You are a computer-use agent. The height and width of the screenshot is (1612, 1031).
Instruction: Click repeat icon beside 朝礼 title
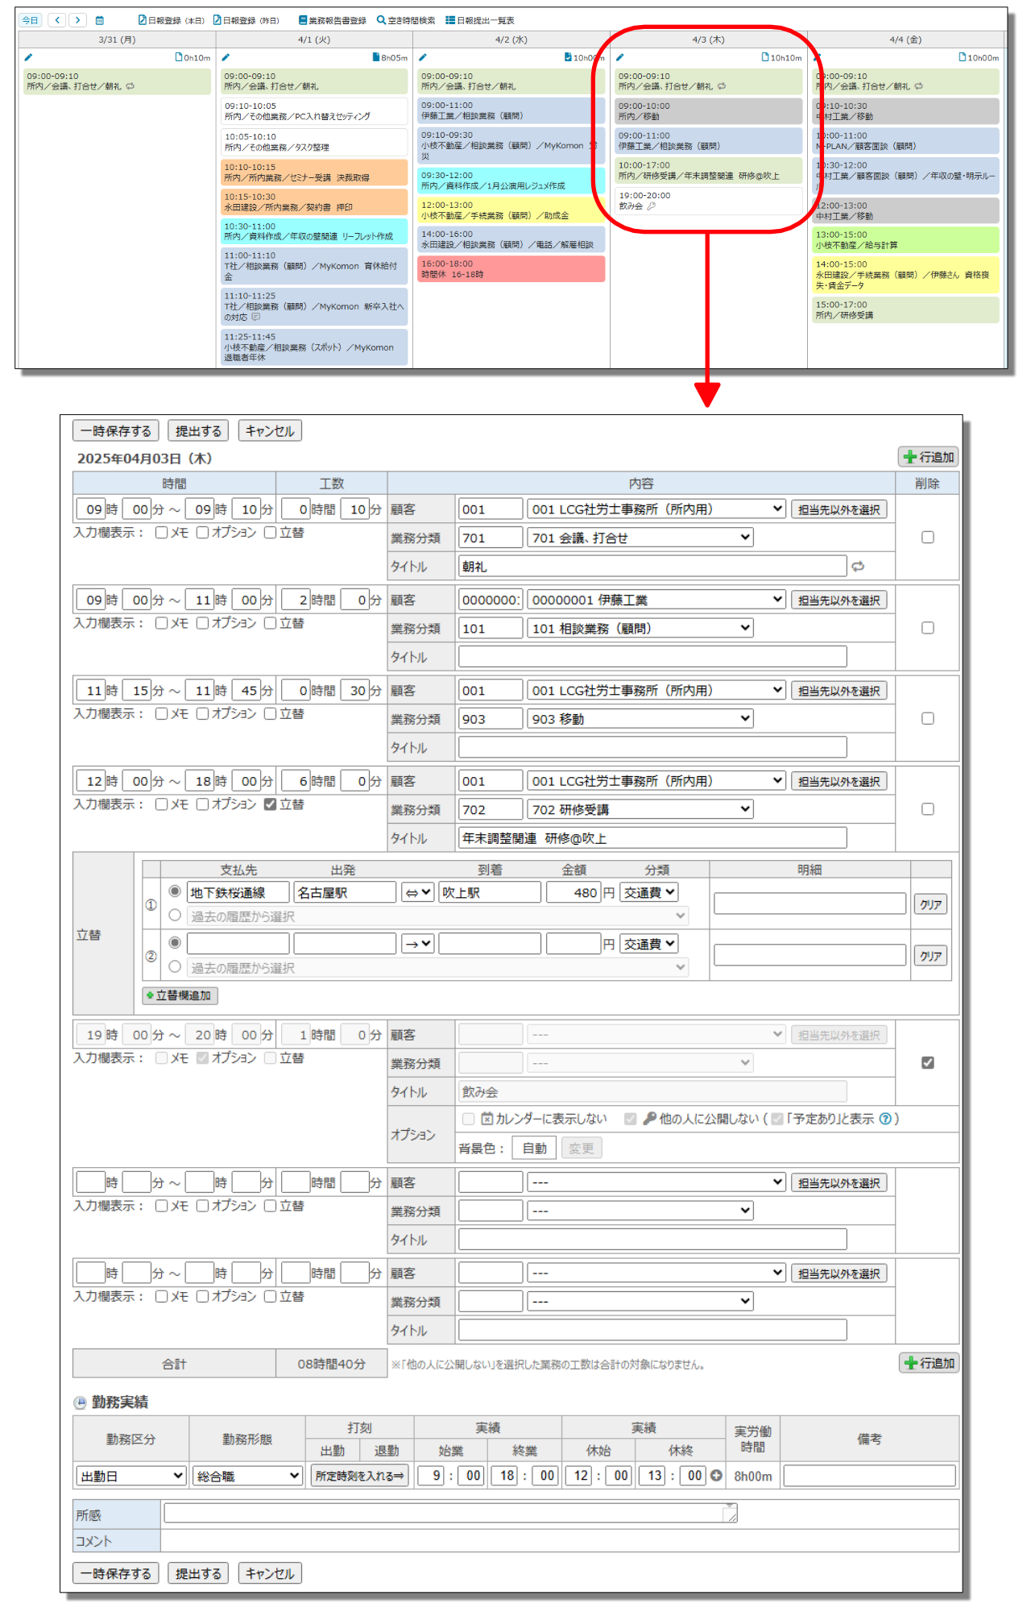point(858,567)
